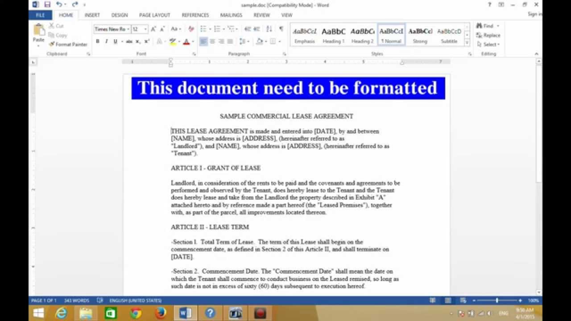Switch to the REFERENCES tab

195,15
